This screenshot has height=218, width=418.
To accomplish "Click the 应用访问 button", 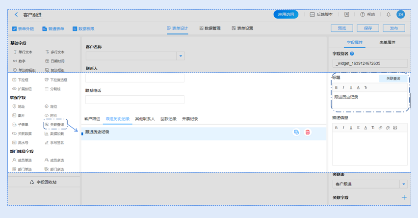I will (286, 15).
